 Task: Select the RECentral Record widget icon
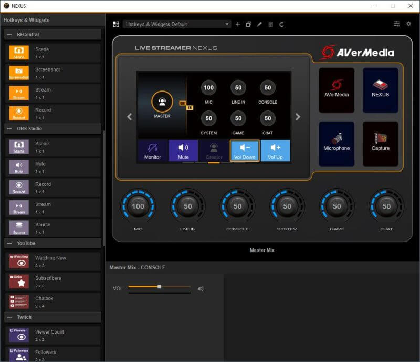(19, 113)
